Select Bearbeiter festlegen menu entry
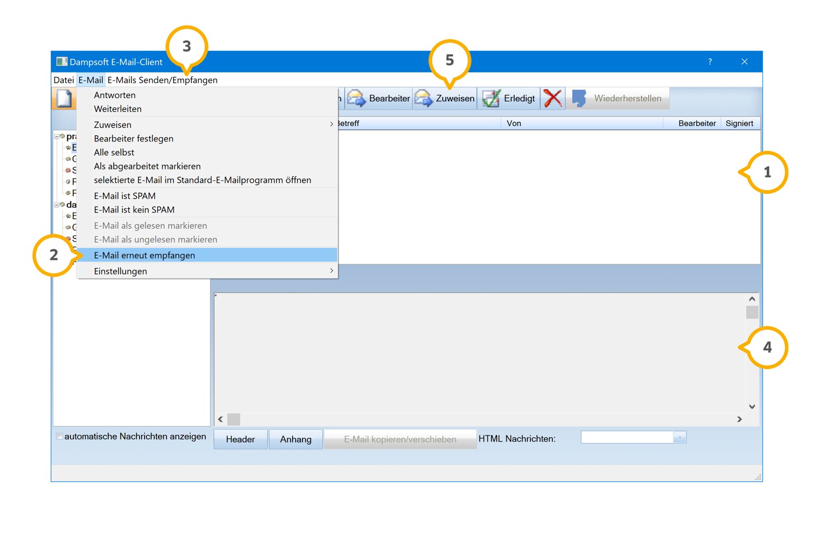The width and height of the screenshot is (814, 533). tap(207, 139)
